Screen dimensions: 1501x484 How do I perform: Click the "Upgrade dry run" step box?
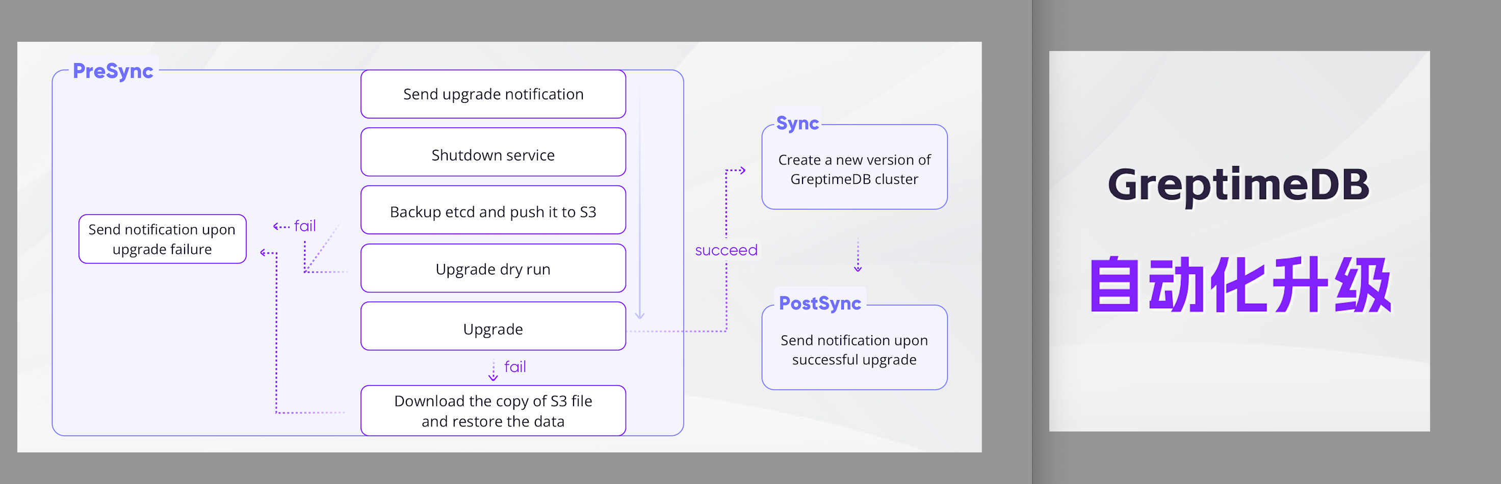pos(493,268)
